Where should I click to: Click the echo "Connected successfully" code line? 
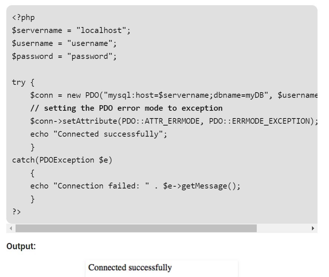tap(99, 134)
